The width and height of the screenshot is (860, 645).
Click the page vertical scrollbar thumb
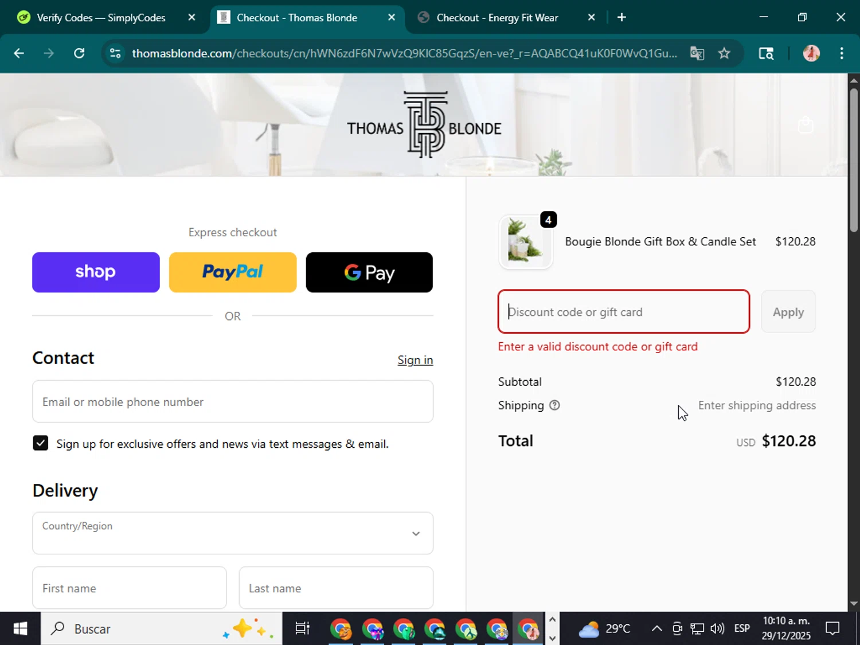click(854, 160)
